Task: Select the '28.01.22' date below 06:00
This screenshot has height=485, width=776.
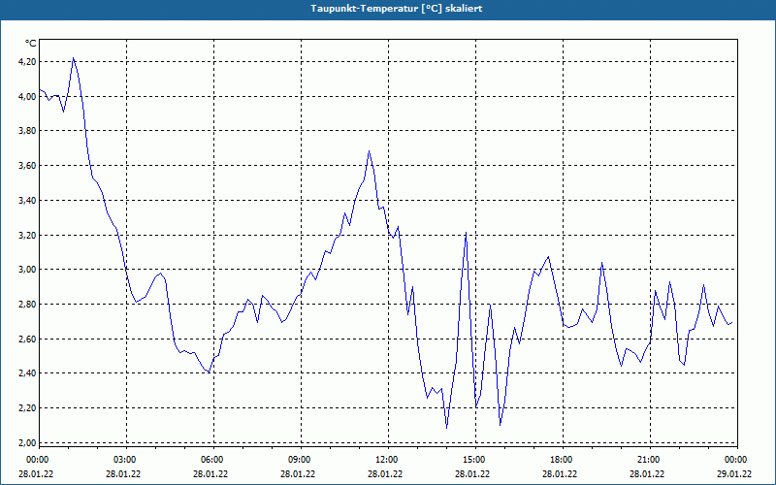Action: pyautogui.click(x=210, y=473)
